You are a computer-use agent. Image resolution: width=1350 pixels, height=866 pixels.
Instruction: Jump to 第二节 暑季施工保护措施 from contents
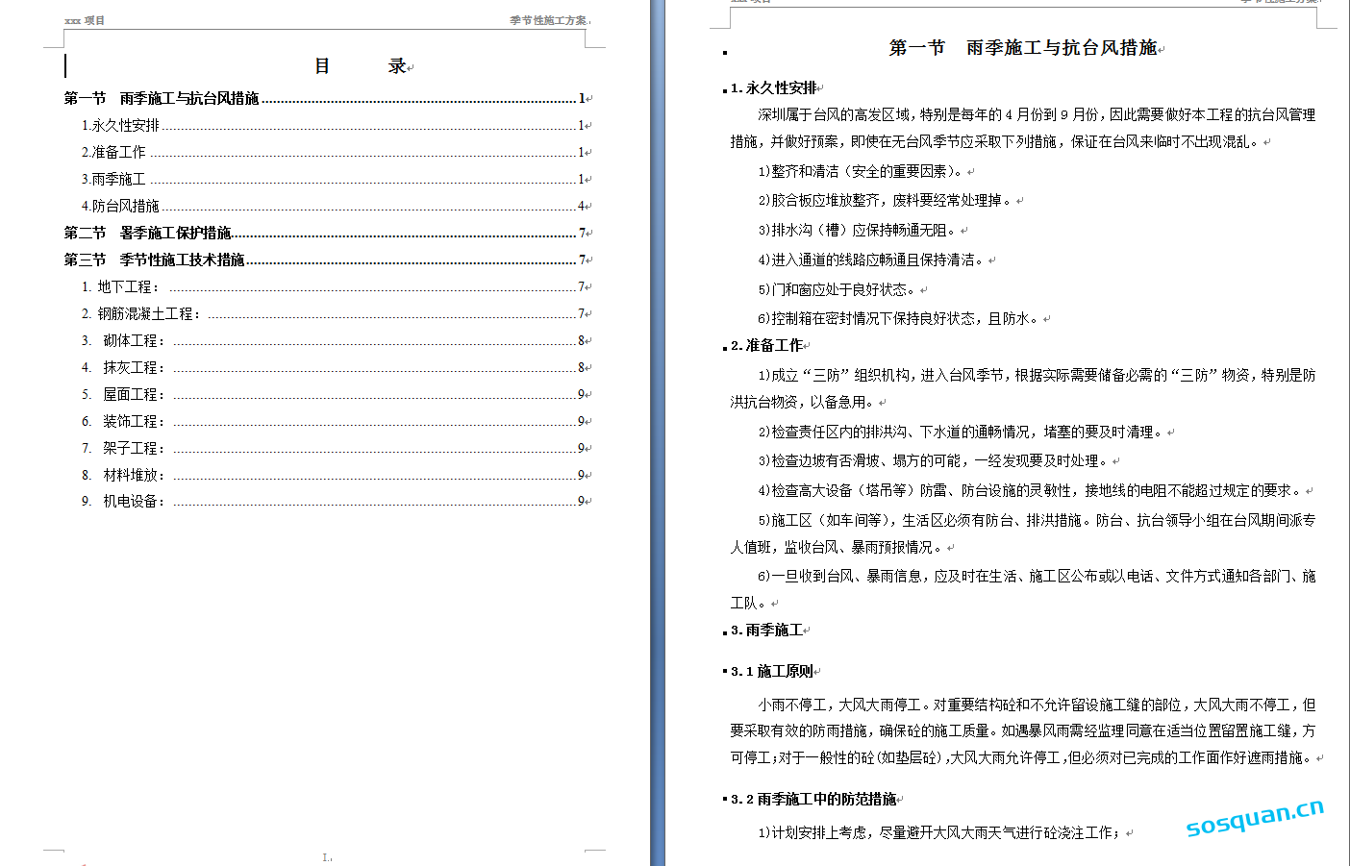click(x=147, y=233)
